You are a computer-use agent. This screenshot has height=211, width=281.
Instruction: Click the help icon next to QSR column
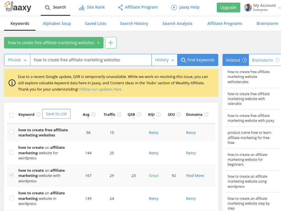139,114
